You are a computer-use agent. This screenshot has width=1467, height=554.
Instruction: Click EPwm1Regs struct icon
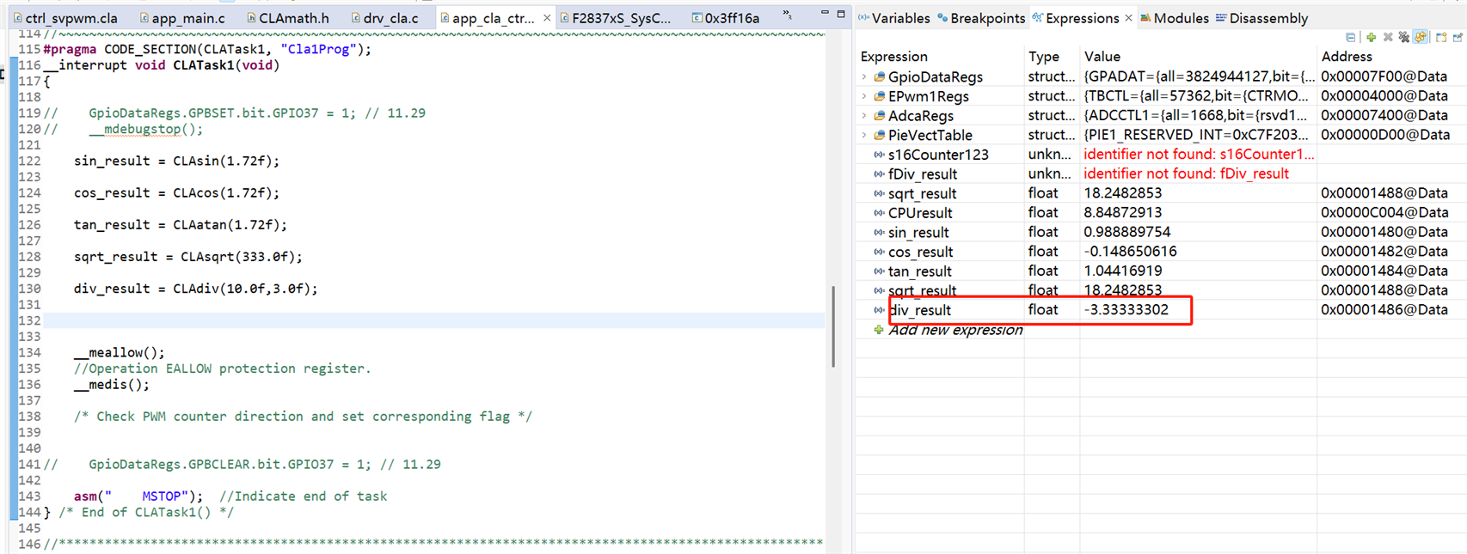[x=879, y=96]
